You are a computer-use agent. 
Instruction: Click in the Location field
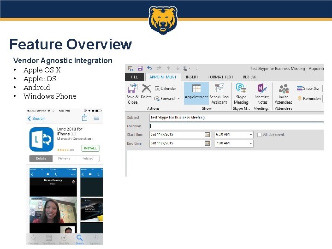237,126
